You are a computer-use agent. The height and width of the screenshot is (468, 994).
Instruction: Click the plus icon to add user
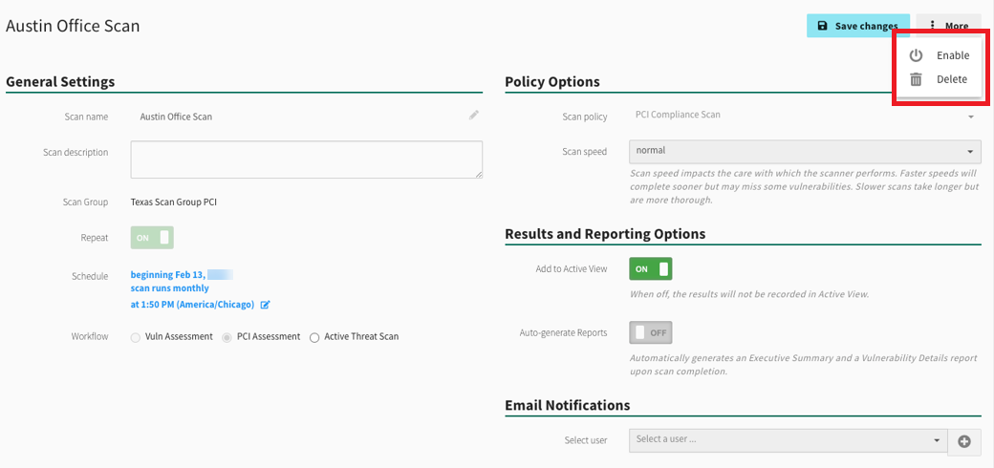point(963,441)
